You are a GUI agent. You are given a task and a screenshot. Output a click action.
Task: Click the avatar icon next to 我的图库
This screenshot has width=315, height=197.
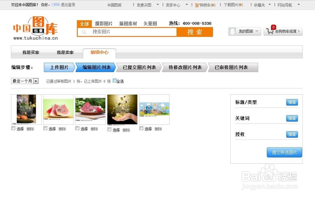(x=232, y=31)
